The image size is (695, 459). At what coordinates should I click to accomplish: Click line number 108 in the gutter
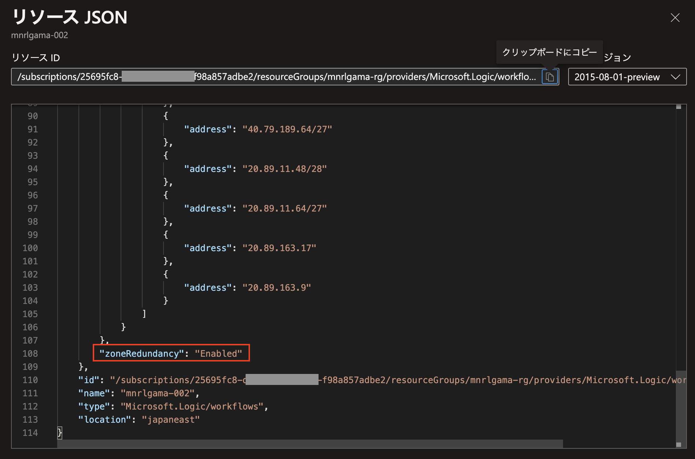point(30,353)
